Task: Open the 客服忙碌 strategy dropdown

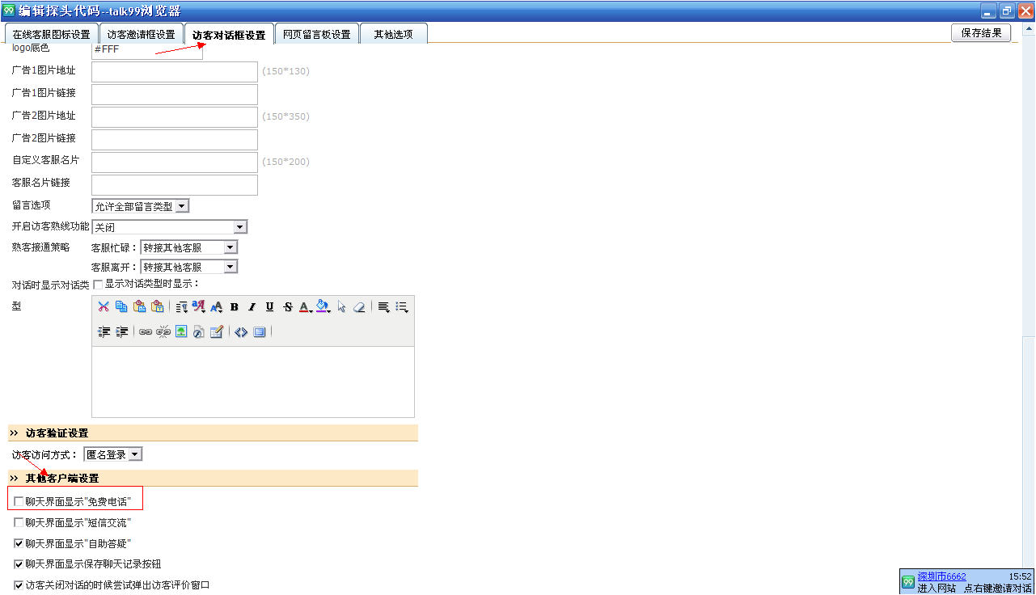Action: pyautogui.click(x=189, y=247)
